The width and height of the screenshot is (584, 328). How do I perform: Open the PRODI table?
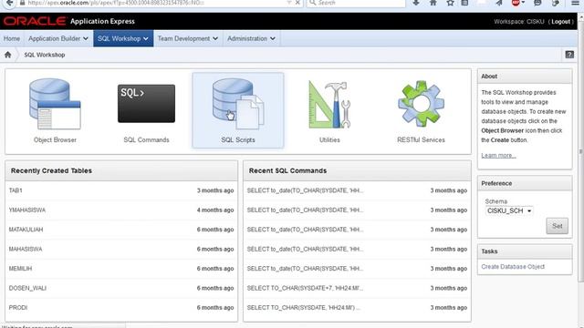tap(18, 308)
